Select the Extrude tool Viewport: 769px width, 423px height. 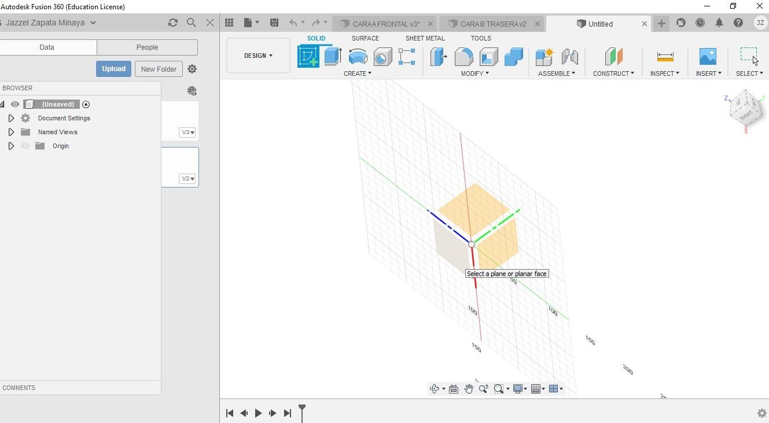[x=333, y=57]
